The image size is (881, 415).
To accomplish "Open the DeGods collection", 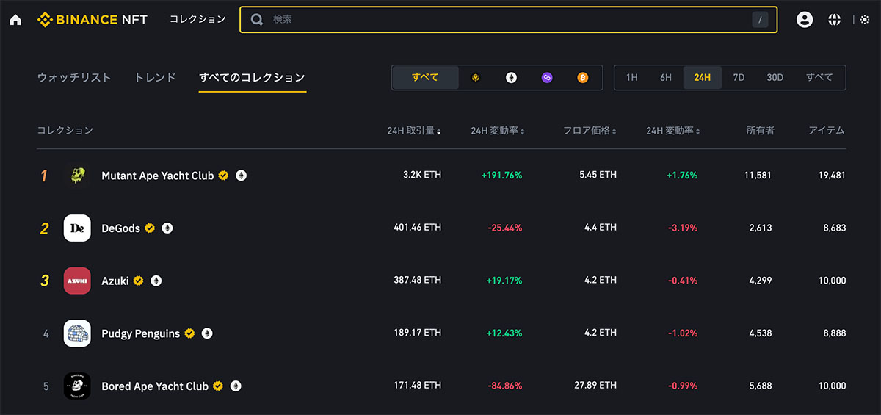I will (x=120, y=228).
